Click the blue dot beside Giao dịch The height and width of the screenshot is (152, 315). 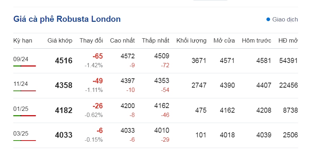[268, 19]
